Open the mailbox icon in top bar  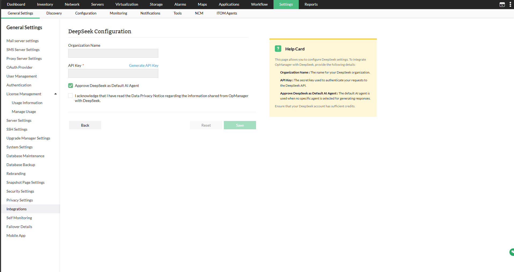tap(502, 5)
